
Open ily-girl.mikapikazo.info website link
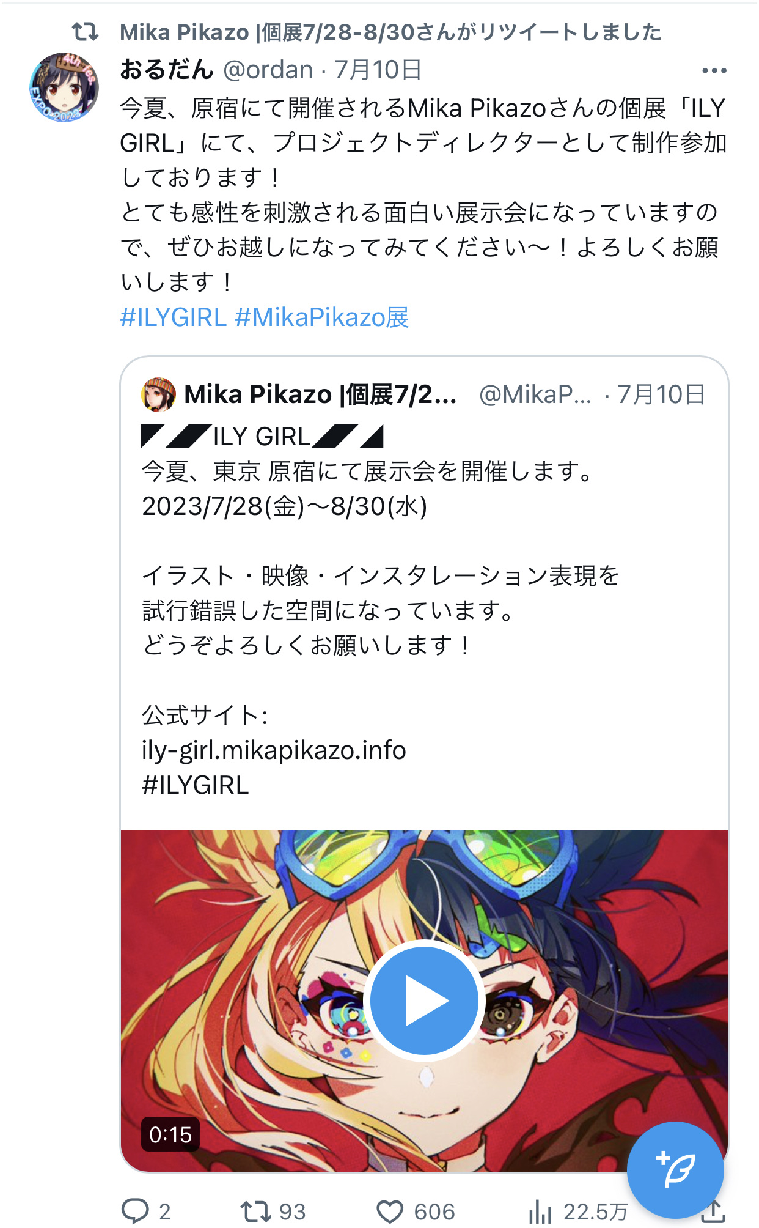point(274,750)
